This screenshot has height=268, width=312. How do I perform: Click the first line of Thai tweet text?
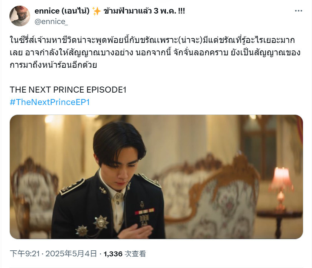(152, 40)
